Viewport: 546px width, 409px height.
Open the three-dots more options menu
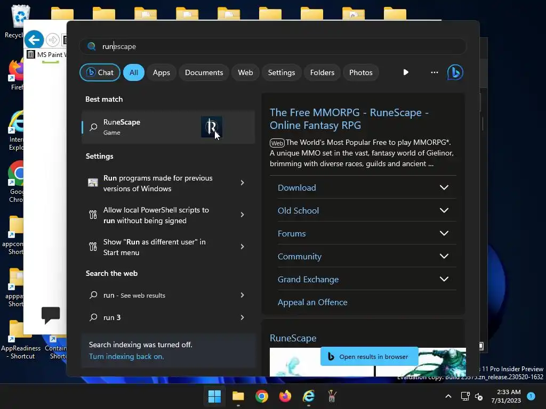tap(434, 72)
